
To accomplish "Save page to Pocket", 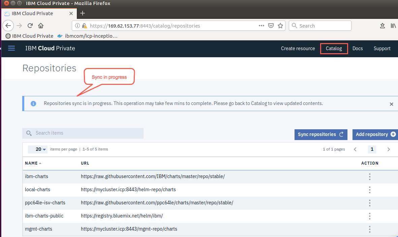I will click(271, 26).
